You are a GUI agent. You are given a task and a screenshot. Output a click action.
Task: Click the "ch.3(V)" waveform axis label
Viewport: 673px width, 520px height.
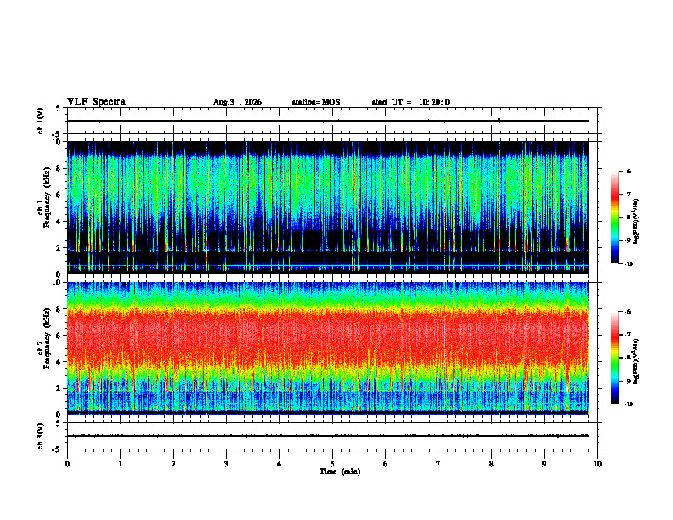[x=41, y=436]
